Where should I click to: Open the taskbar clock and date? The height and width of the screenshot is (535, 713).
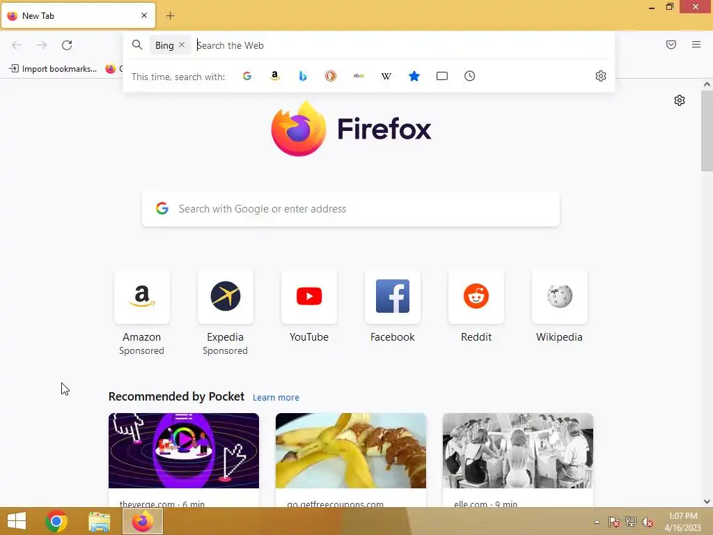pyautogui.click(x=683, y=522)
